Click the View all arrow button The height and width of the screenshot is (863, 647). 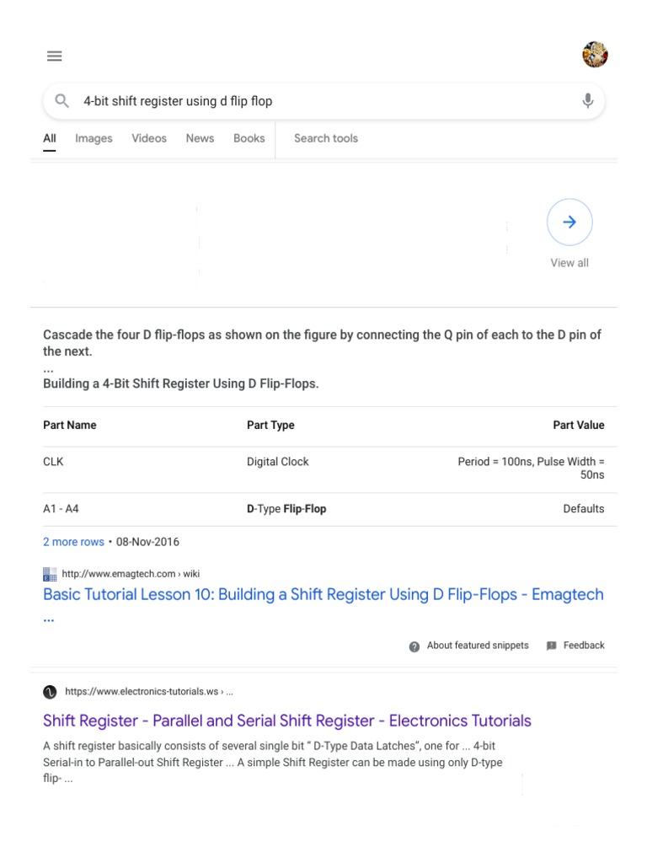[569, 222]
